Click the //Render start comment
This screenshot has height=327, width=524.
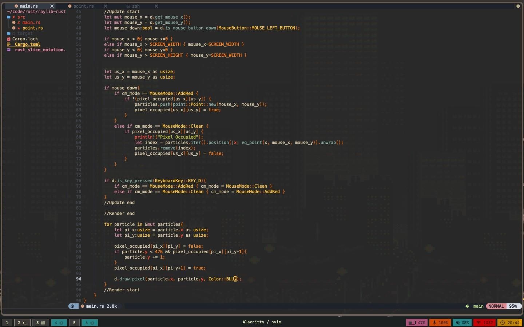point(122,290)
